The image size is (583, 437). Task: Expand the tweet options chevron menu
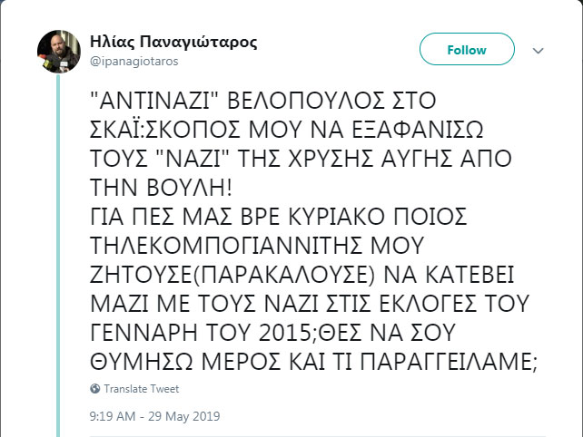[x=537, y=51]
